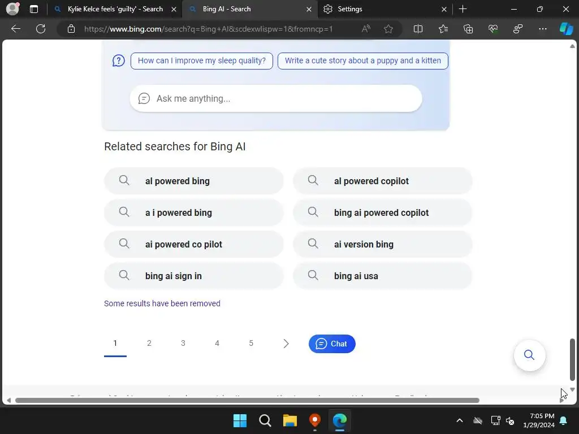Image resolution: width=579 pixels, height=434 pixels.
Task: Search related 'al powered copilot'
Action: tap(383, 181)
